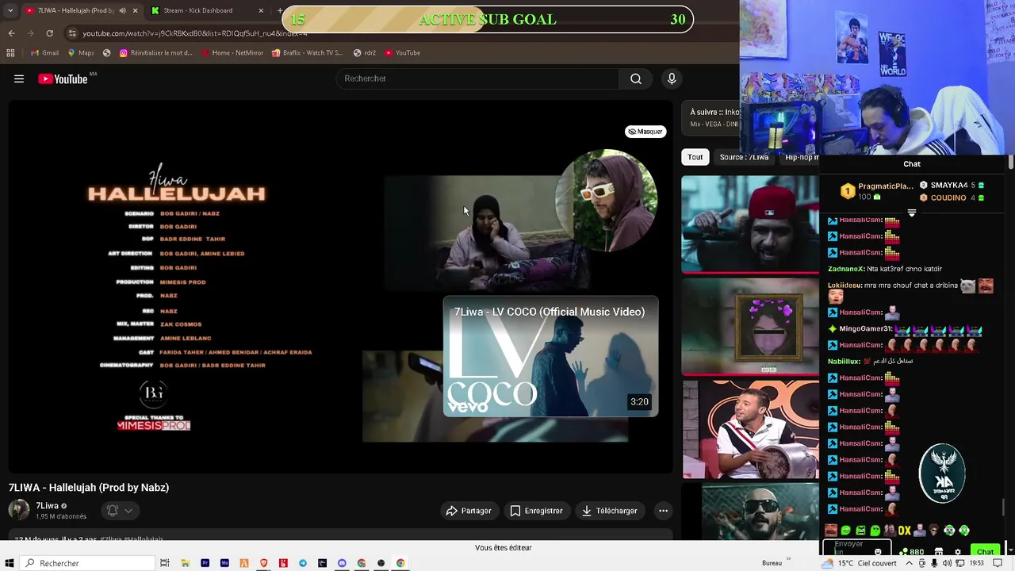
Task: Click the search magnifier button on YouTube
Action: [636, 79]
